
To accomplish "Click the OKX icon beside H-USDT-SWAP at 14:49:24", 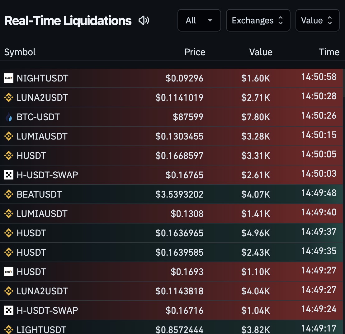I will (9, 311).
